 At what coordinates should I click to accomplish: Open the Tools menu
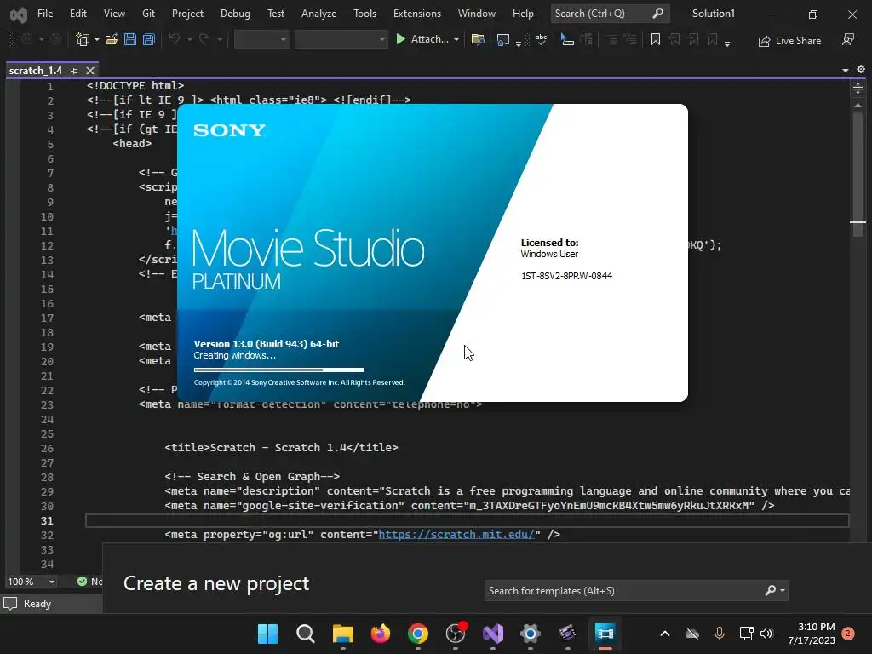(x=364, y=14)
